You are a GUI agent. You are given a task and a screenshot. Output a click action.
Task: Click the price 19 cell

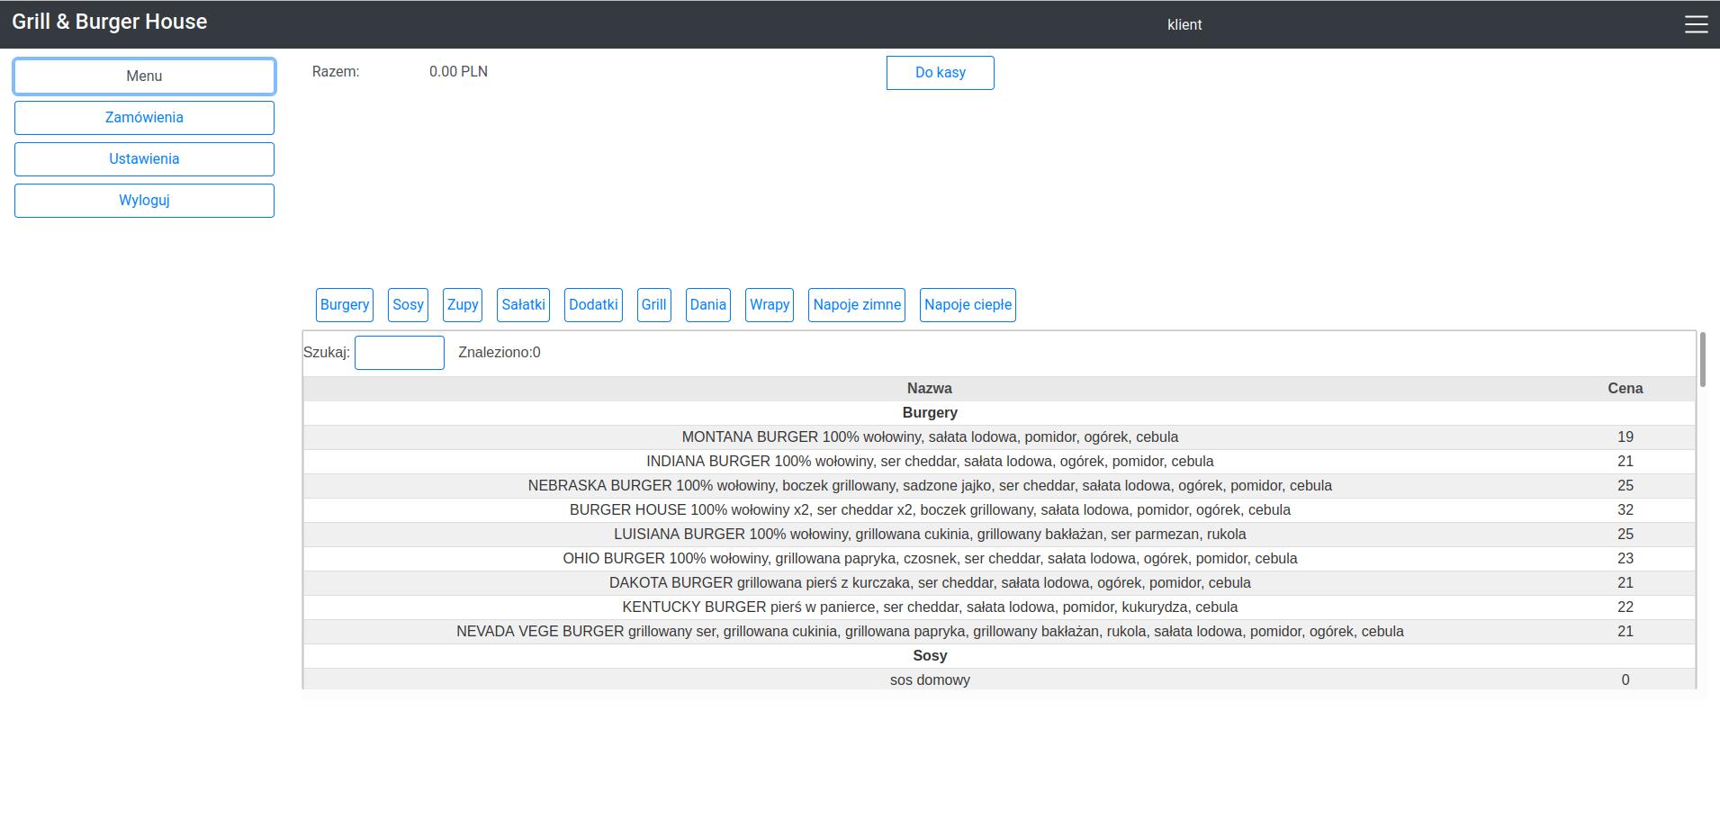tap(1625, 437)
